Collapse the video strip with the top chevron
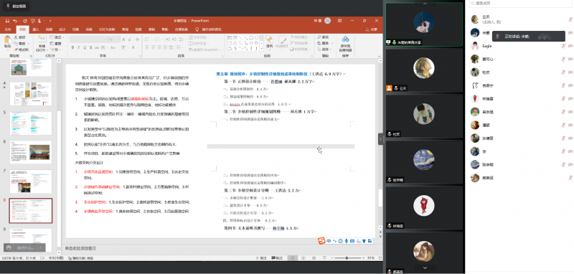This screenshot has height=274, width=574. (425, 4)
